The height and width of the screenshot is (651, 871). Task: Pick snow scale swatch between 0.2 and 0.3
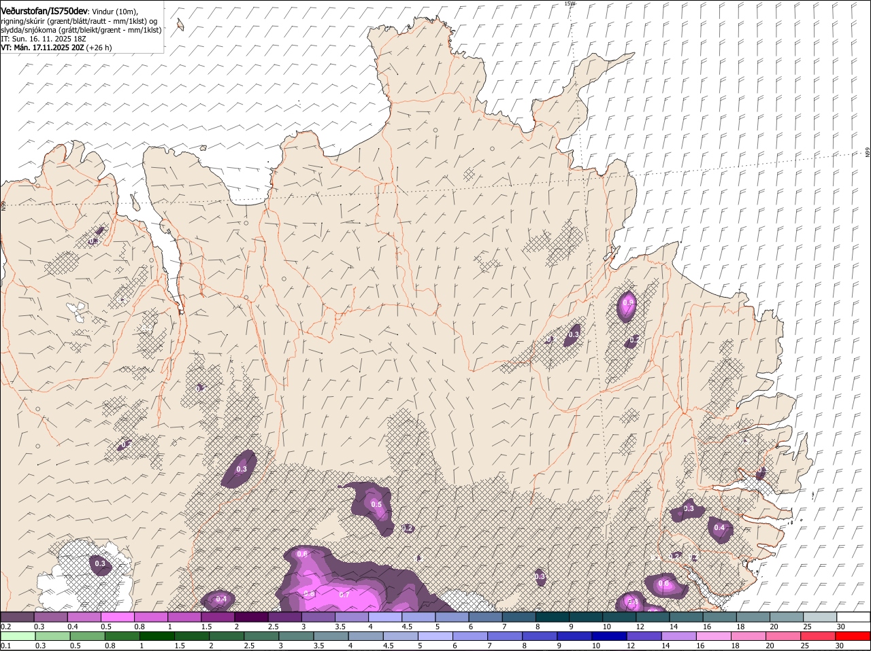click(x=18, y=617)
